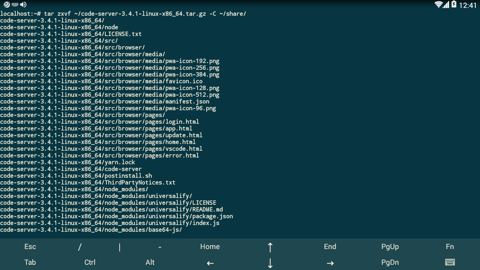Image resolution: width=480 pixels, height=270 pixels.
Task: Tap the cellular signal icon
Action: 446,4
